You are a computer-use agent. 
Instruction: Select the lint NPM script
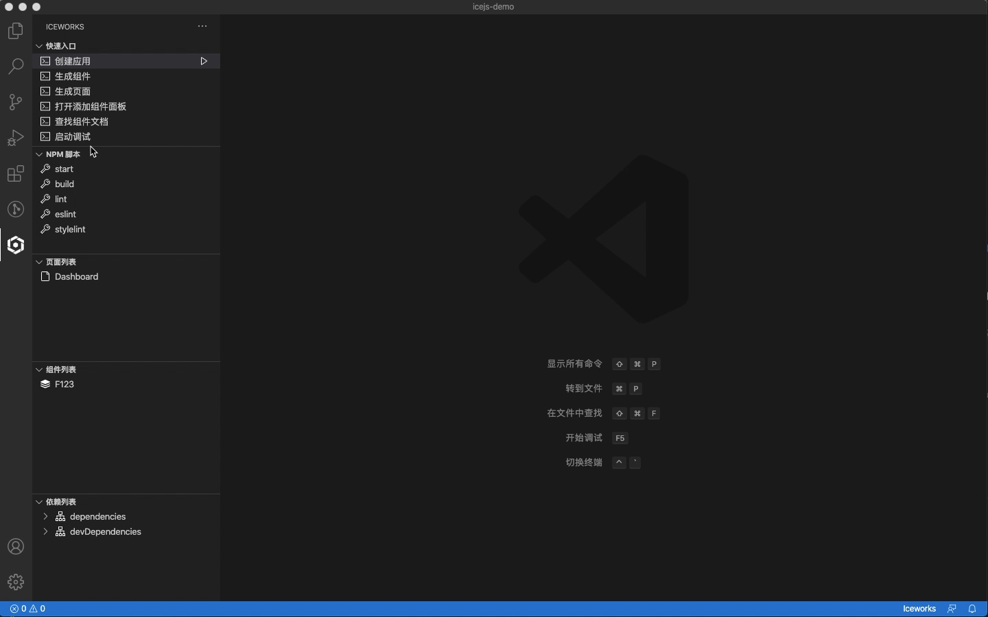click(126, 199)
